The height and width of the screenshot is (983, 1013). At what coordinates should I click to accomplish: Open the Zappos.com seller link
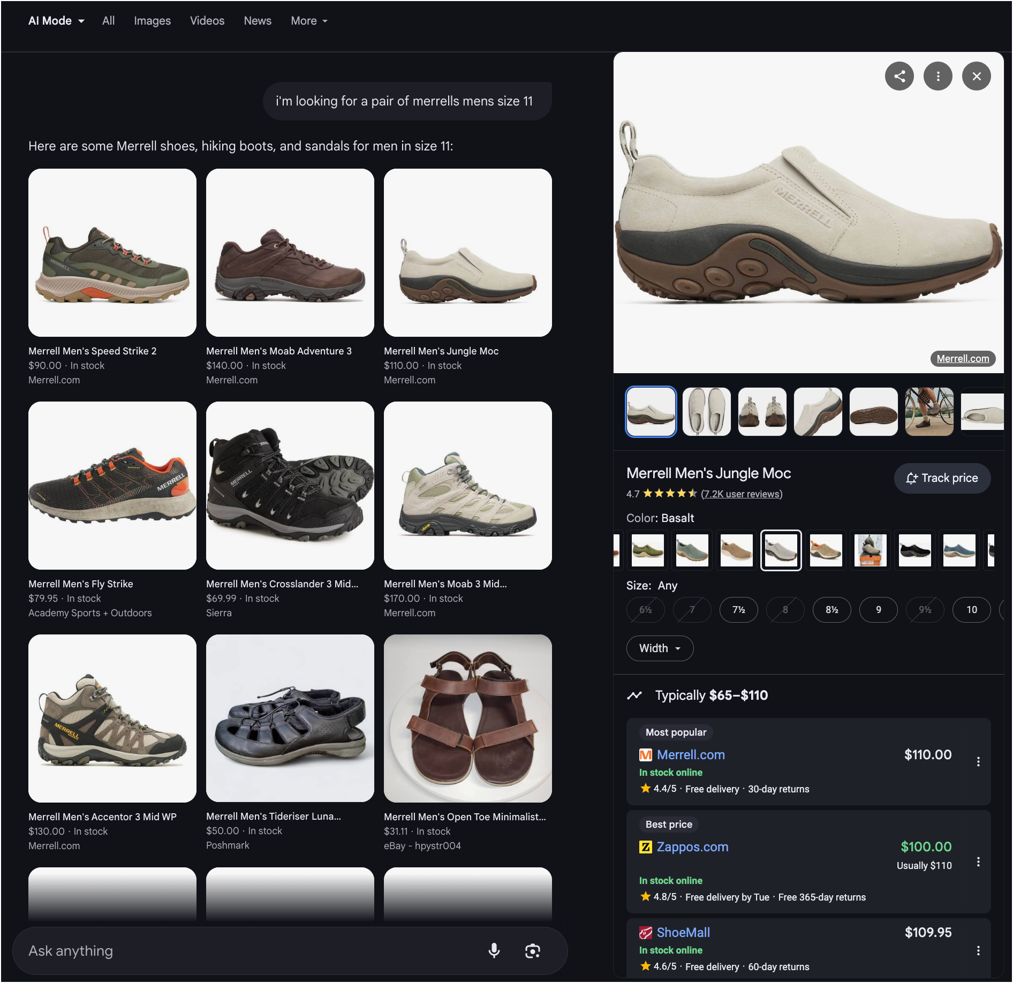tap(692, 847)
